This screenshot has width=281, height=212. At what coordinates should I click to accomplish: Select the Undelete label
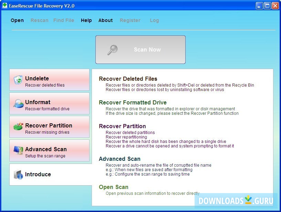37,78
